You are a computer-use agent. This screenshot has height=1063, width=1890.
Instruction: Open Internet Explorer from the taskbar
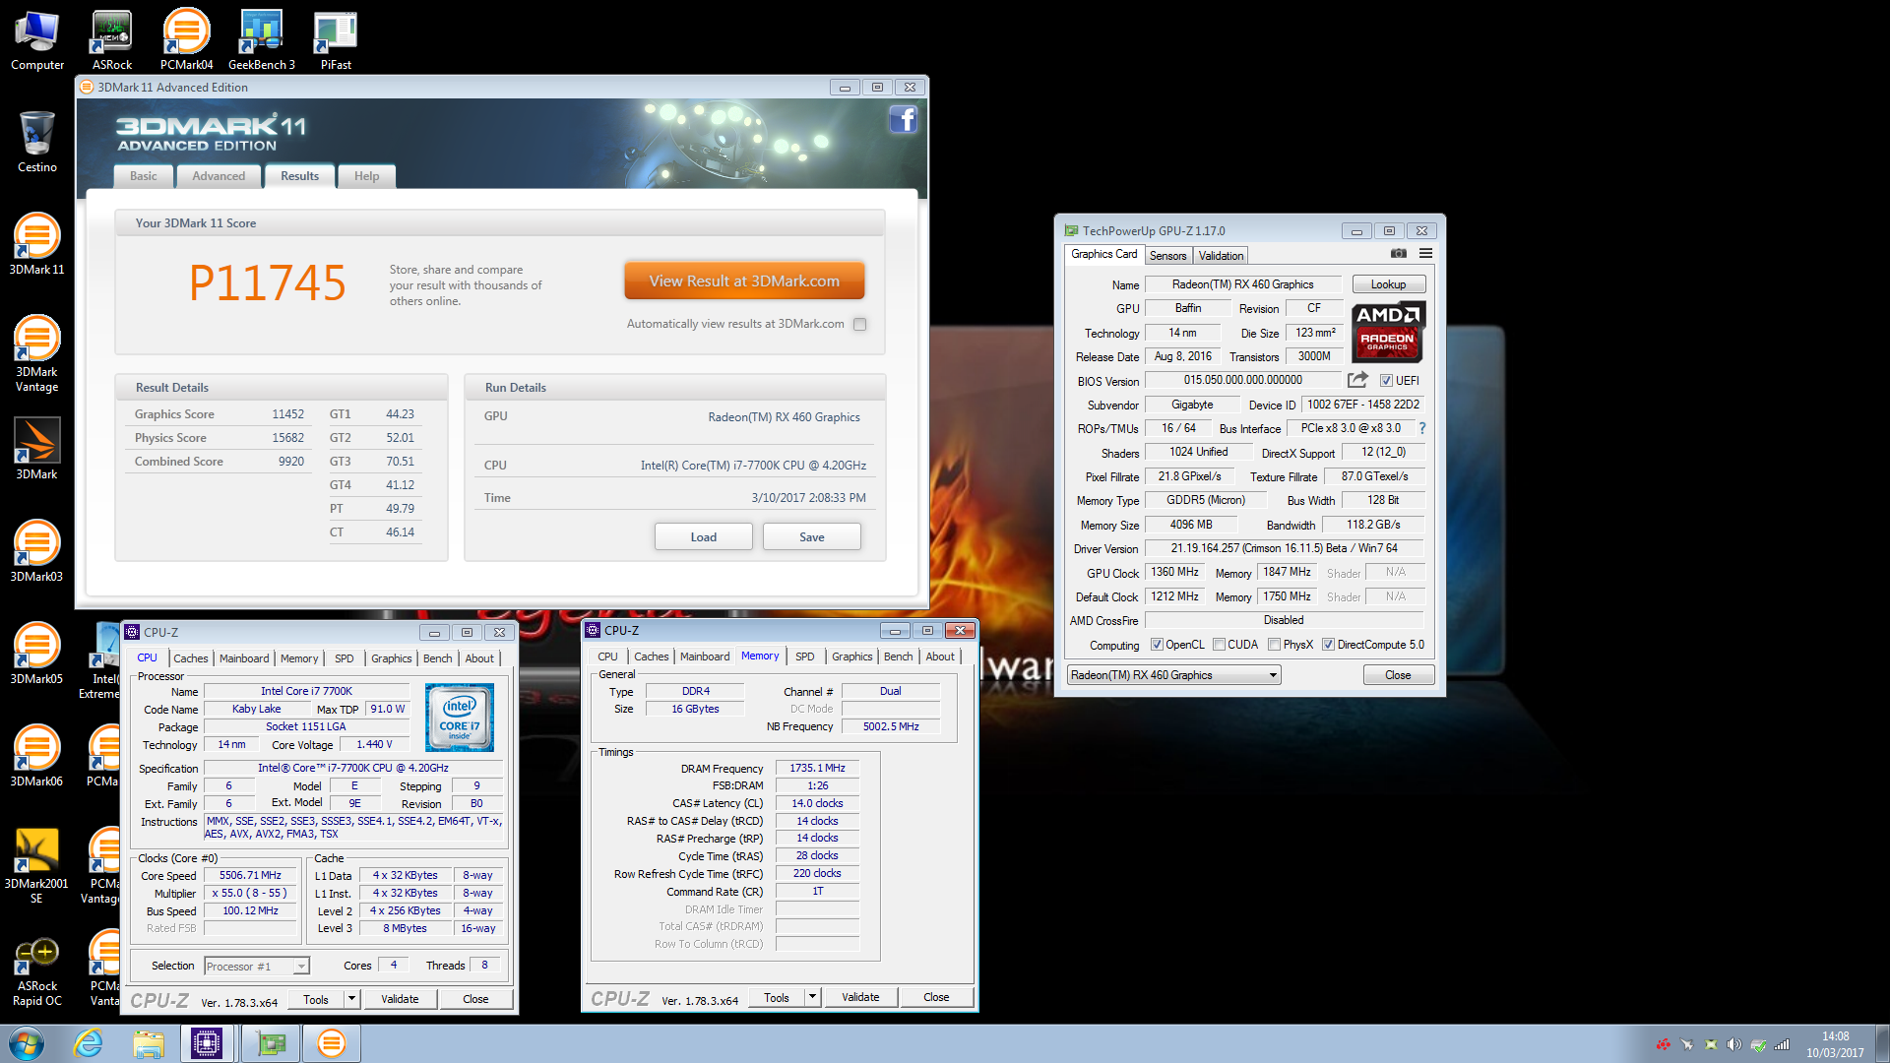pyautogui.click(x=89, y=1043)
